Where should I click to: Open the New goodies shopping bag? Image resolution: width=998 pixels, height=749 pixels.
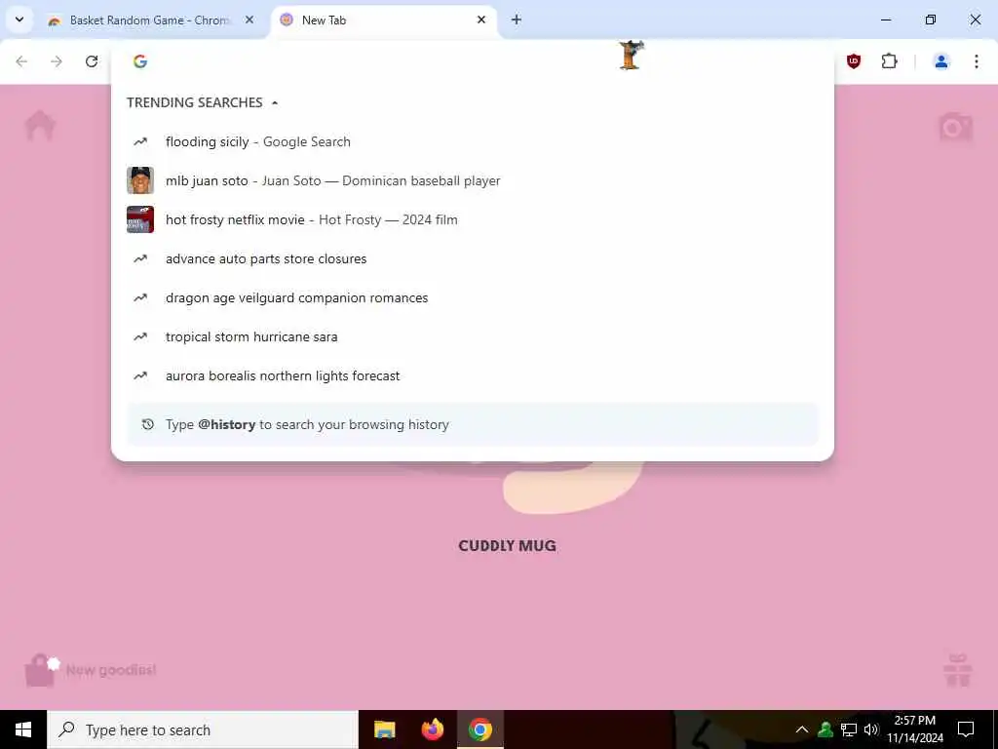[x=40, y=671]
